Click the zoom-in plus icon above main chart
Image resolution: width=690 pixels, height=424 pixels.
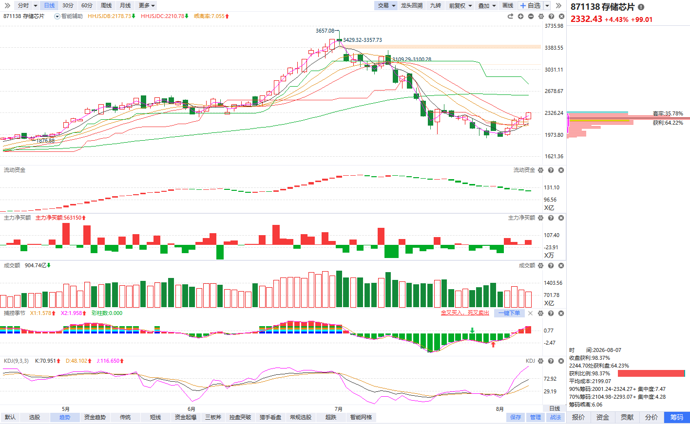coord(520,17)
